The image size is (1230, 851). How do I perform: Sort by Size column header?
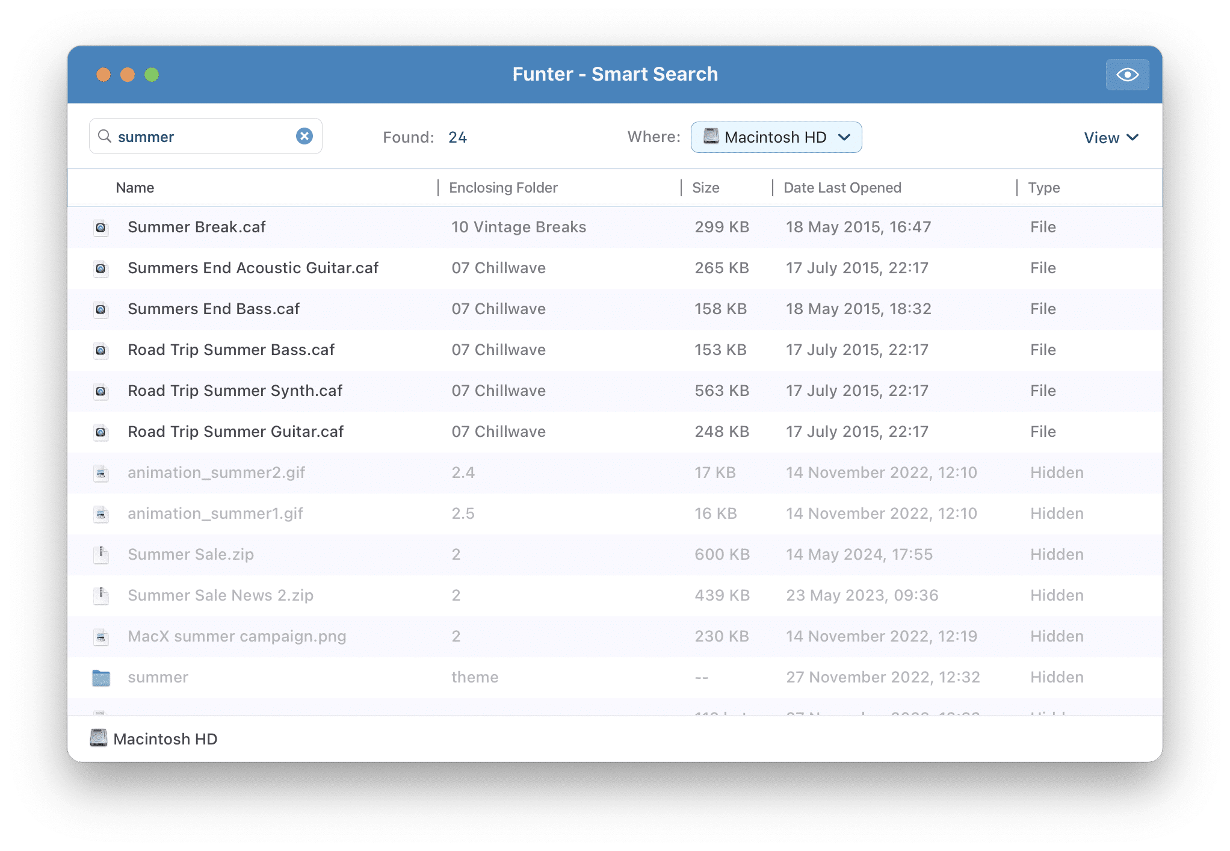tap(706, 188)
